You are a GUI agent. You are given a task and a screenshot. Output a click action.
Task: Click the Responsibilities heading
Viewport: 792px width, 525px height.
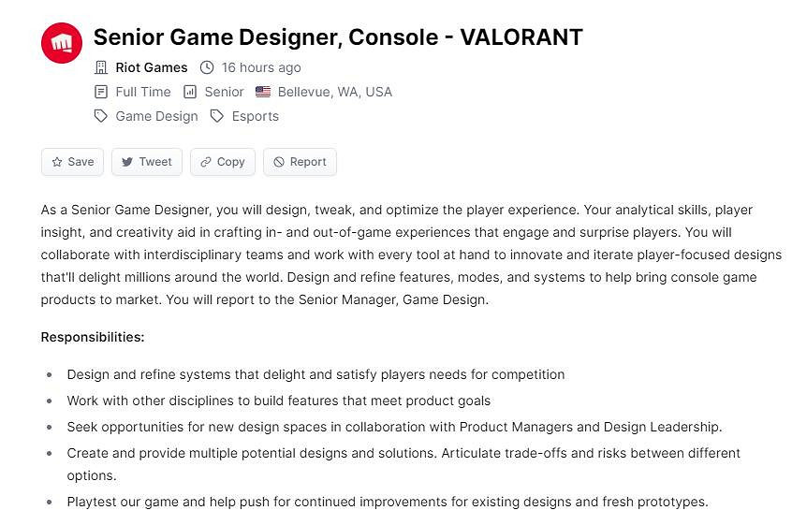click(93, 337)
